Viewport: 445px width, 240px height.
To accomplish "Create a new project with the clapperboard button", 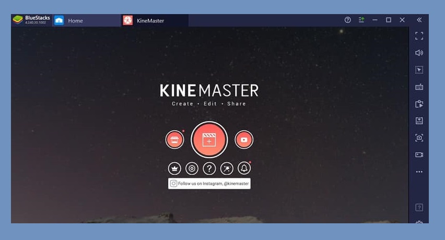I will [x=209, y=140].
